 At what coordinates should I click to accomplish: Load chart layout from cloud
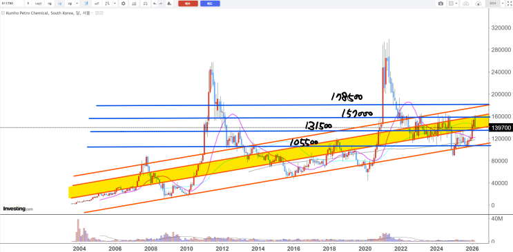pyautogui.click(x=466, y=3)
